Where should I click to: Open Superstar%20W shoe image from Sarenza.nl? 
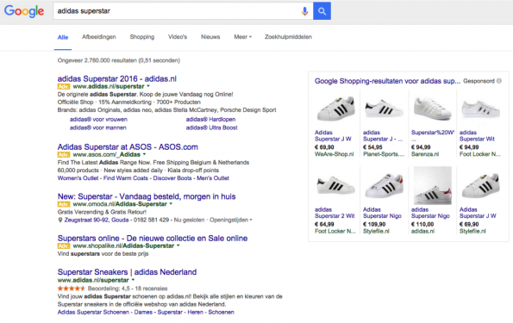click(x=433, y=109)
